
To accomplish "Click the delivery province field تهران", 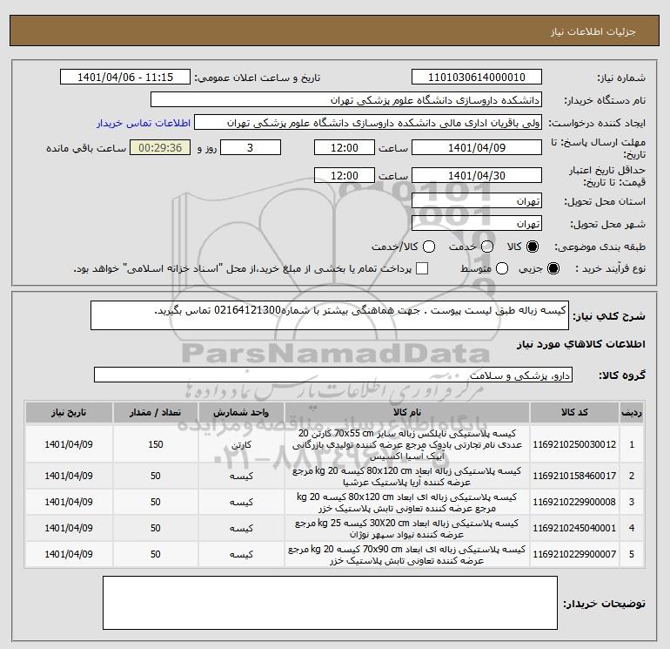I will (x=477, y=200).
